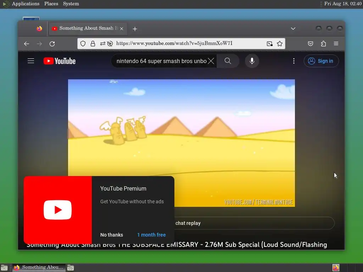Open a new browser tab with plus
The width and height of the screenshot is (363, 272).
click(x=135, y=29)
